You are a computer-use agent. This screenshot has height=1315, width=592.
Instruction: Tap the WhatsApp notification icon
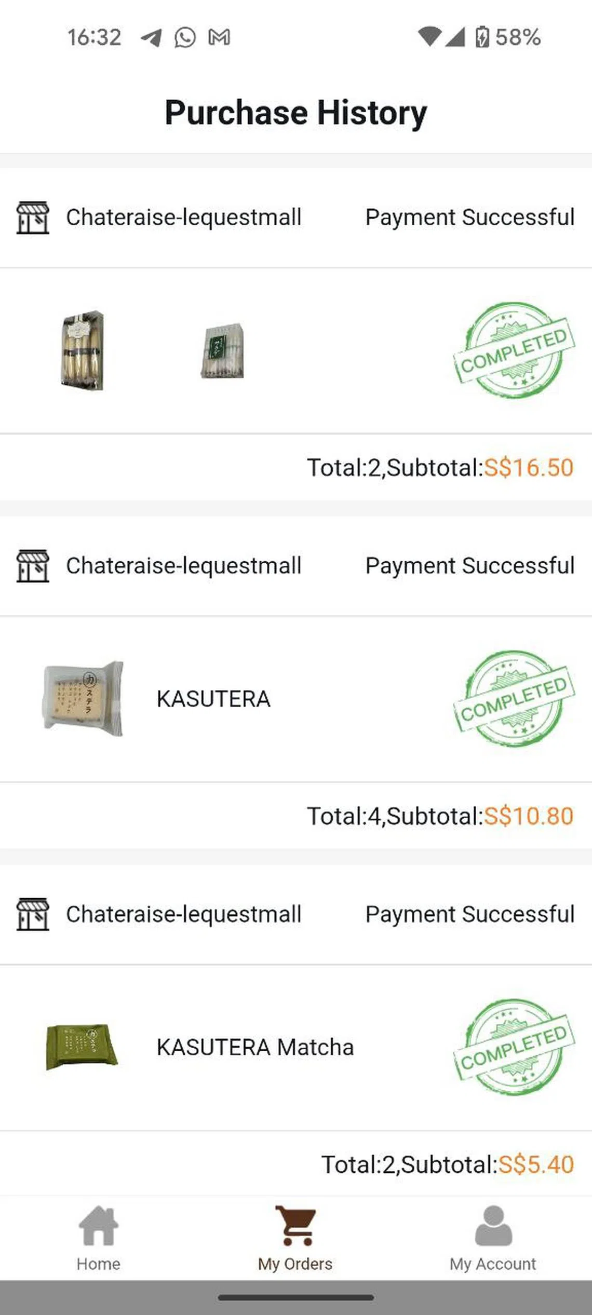[x=185, y=37]
